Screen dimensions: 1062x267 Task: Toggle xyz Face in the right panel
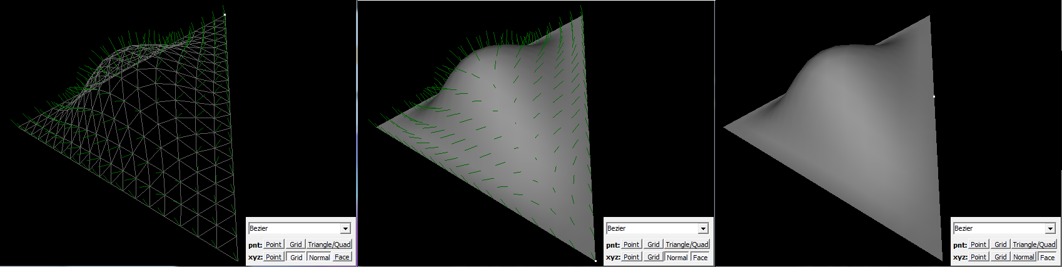(1047, 257)
